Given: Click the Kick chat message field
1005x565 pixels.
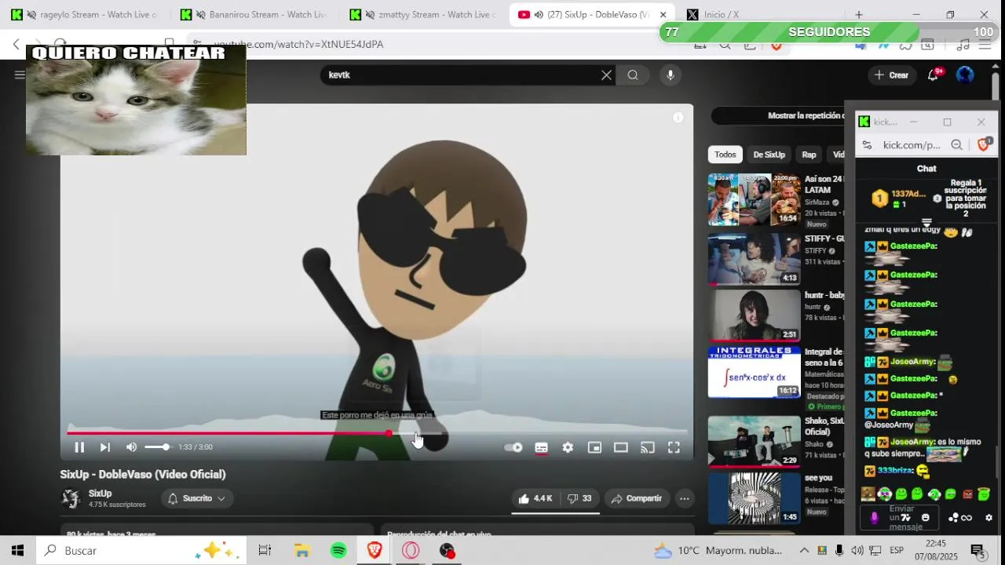Looking at the screenshot, I should 901,518.
